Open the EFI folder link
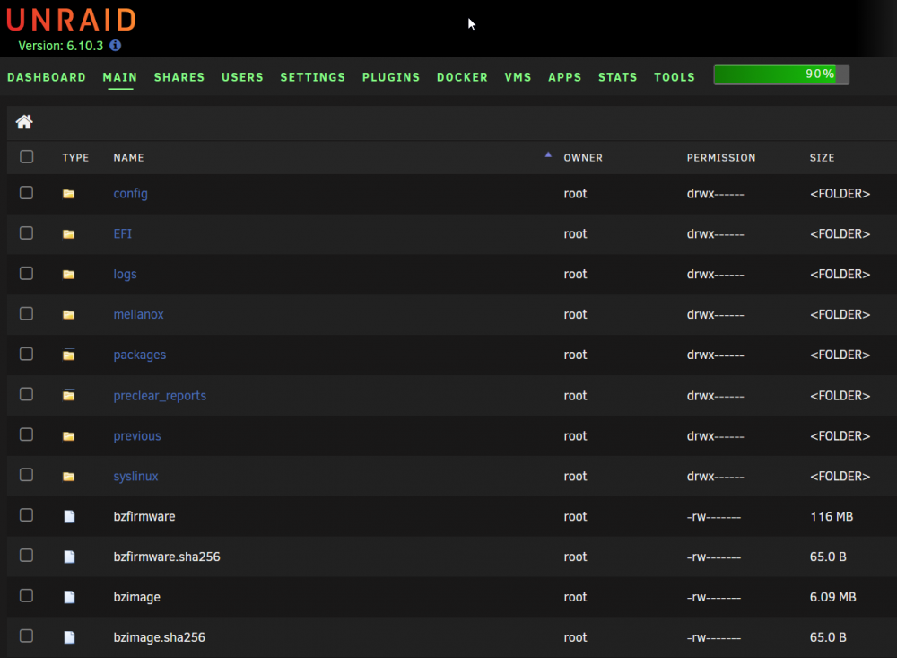 pyautogui.click(x=122, y=233)
